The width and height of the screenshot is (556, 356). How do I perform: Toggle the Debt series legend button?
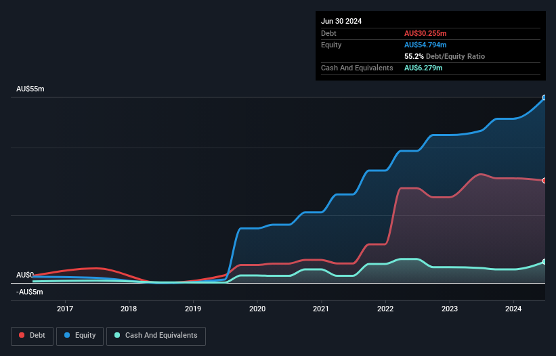pyautogui.click(x=33, y=336)
